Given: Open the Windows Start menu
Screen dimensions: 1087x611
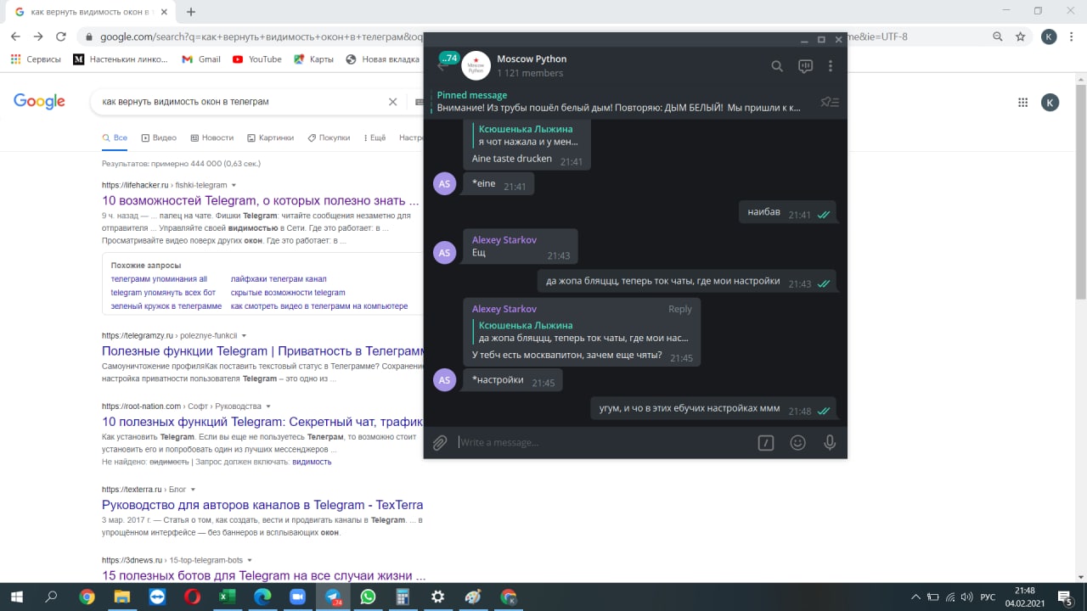Looking at the screenshot, I should tap(16, 597).
